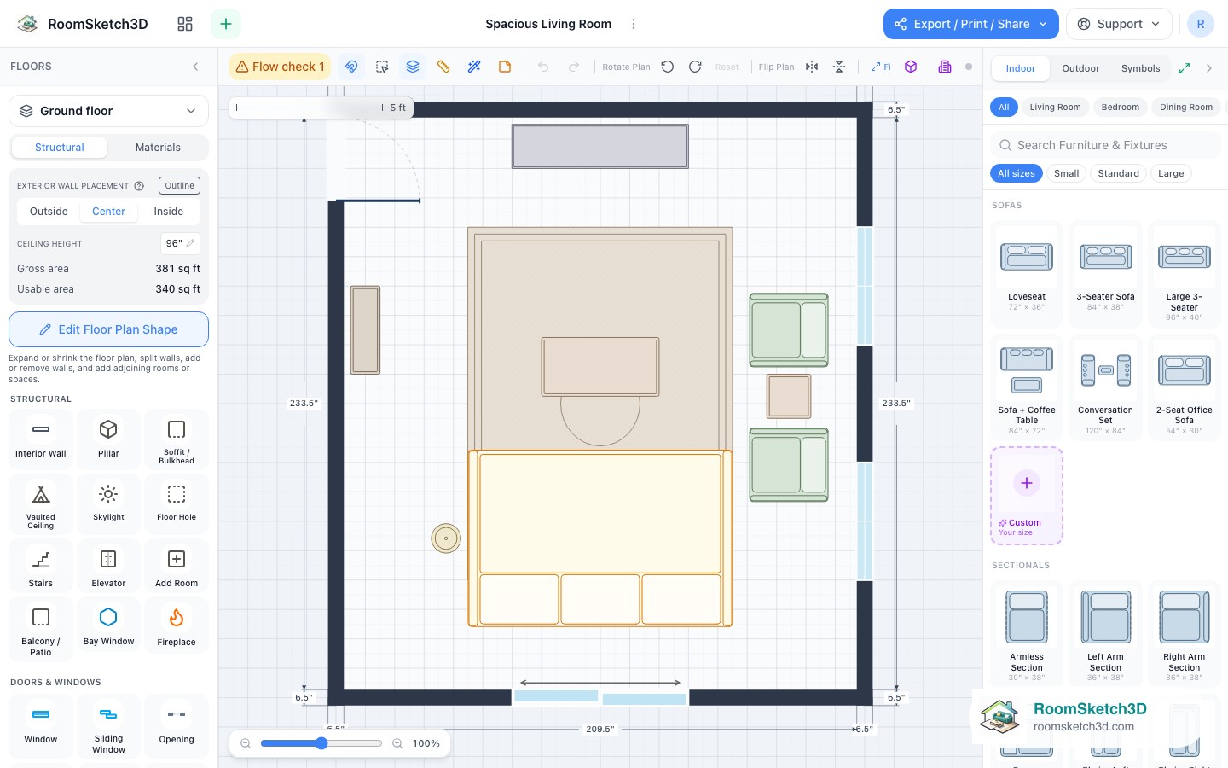Click the zoom in magnifier
The width and height of the screenshot is (1228, 768).
click(x=397, y=743)
